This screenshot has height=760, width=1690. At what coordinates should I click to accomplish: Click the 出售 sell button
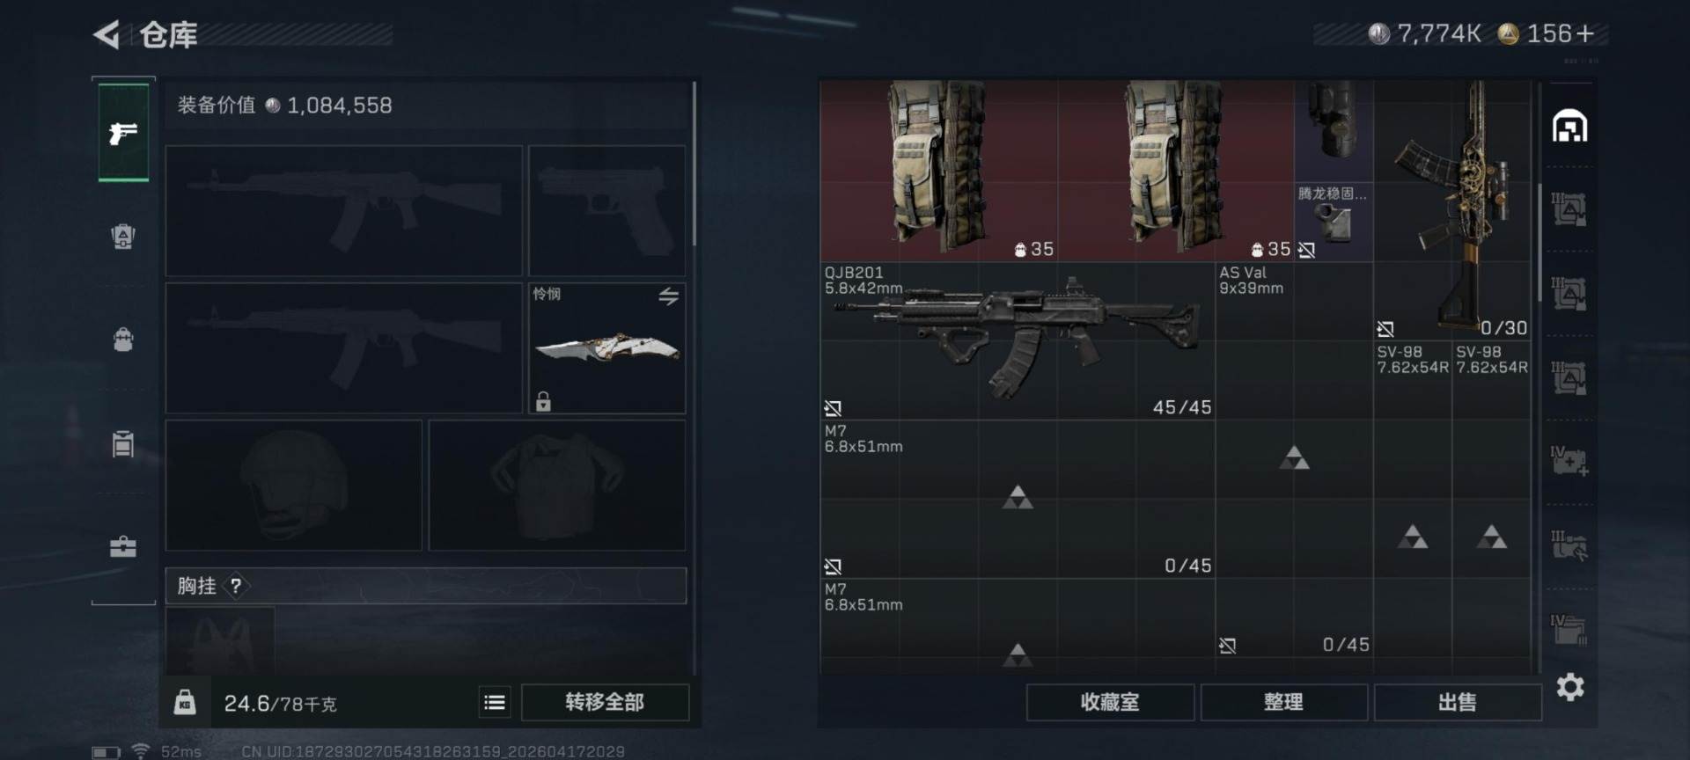pos(1458,702)
